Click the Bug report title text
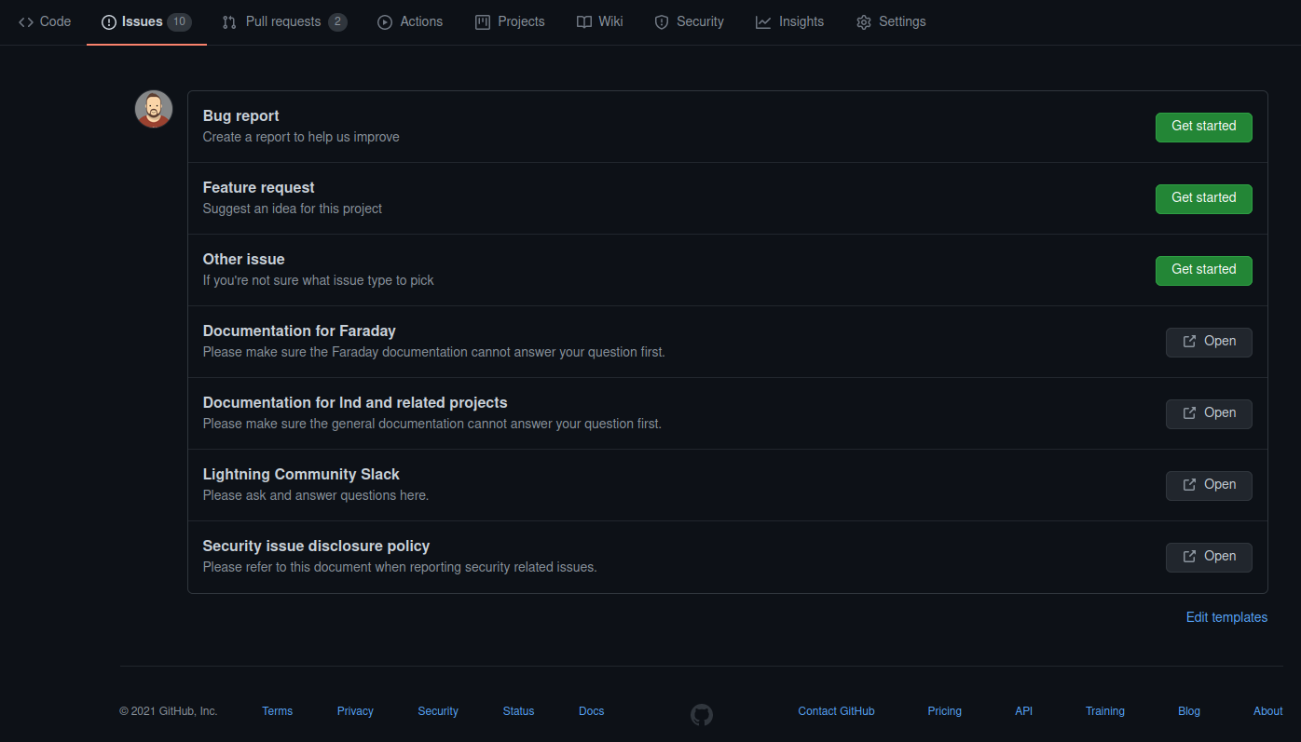Image resolution: width=1301 pixels, height=742 pixels. click(240, 115)
